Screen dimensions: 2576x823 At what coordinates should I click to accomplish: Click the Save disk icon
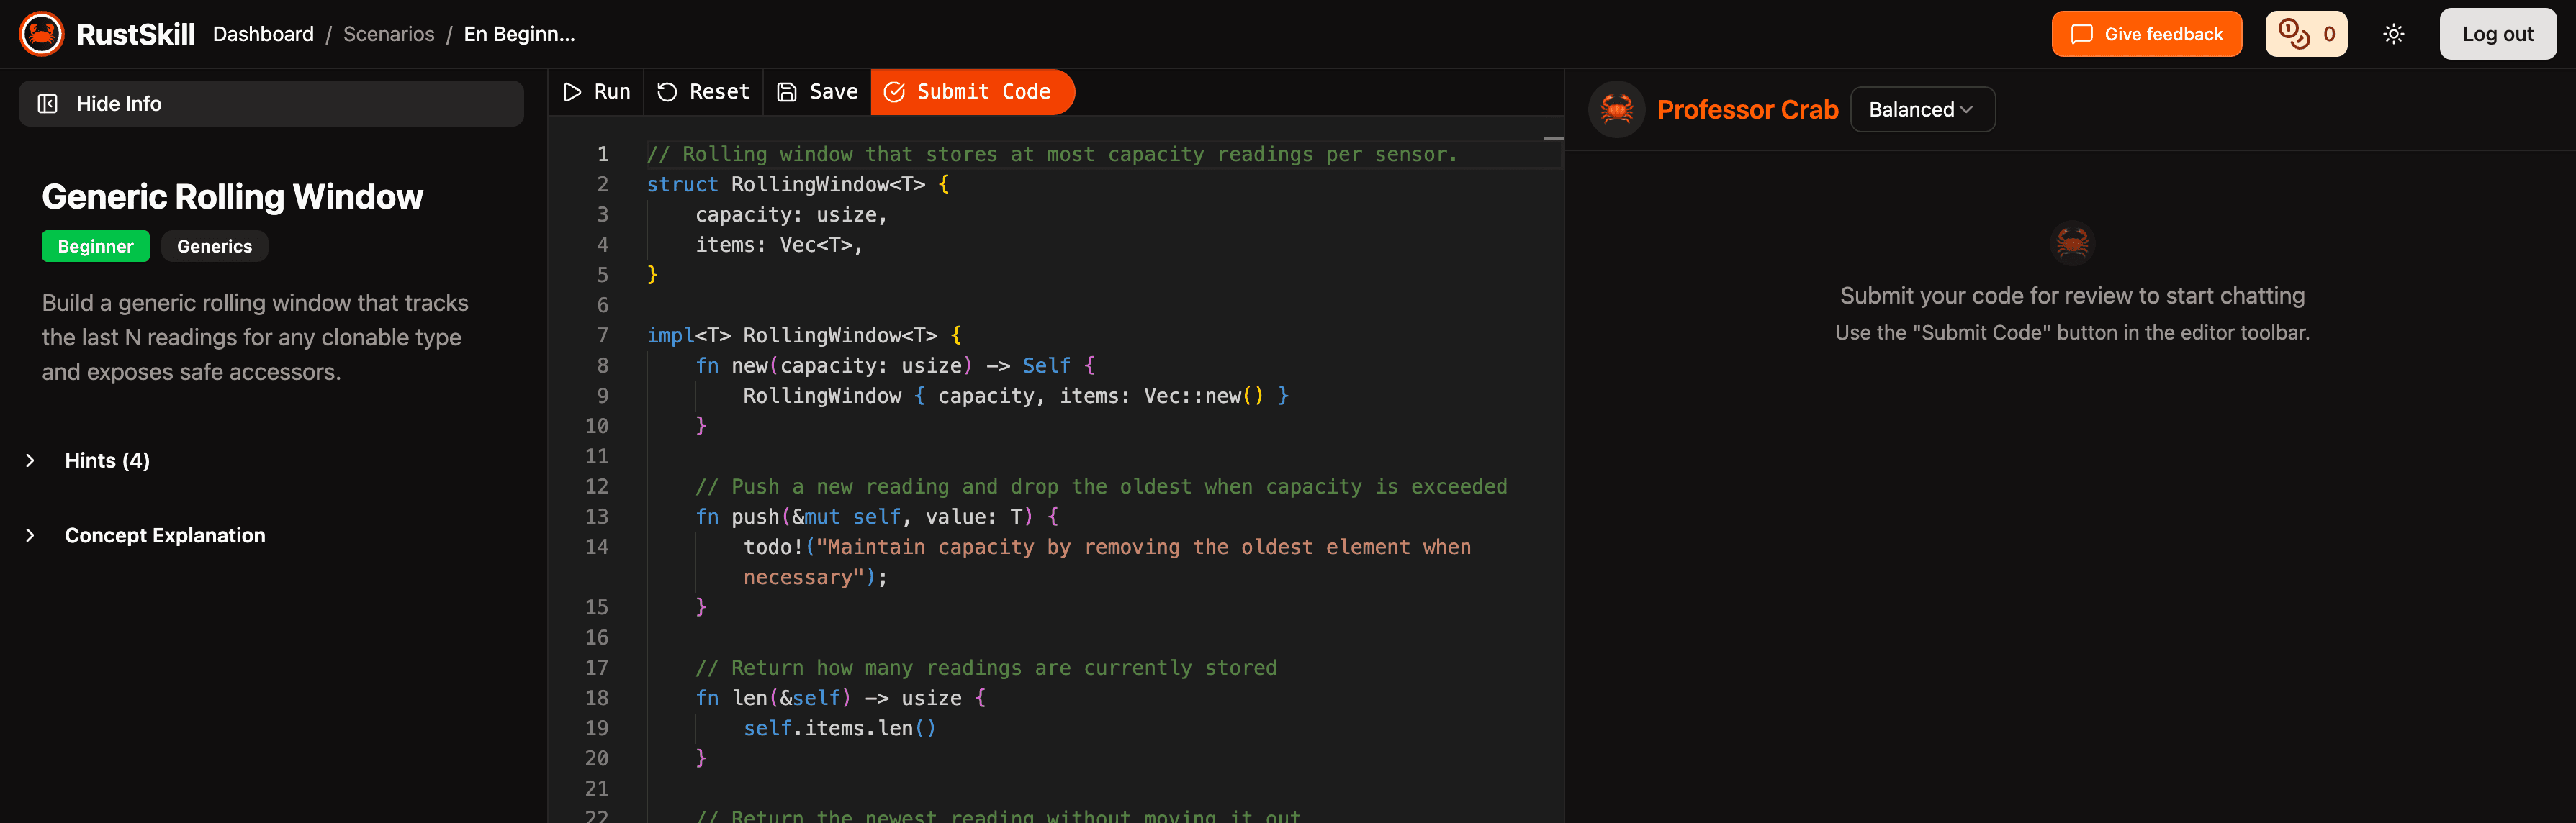tap(787, 92)
